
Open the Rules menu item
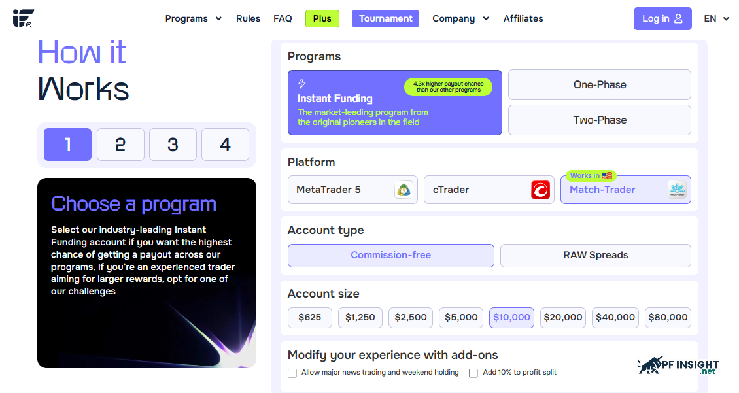248,18
